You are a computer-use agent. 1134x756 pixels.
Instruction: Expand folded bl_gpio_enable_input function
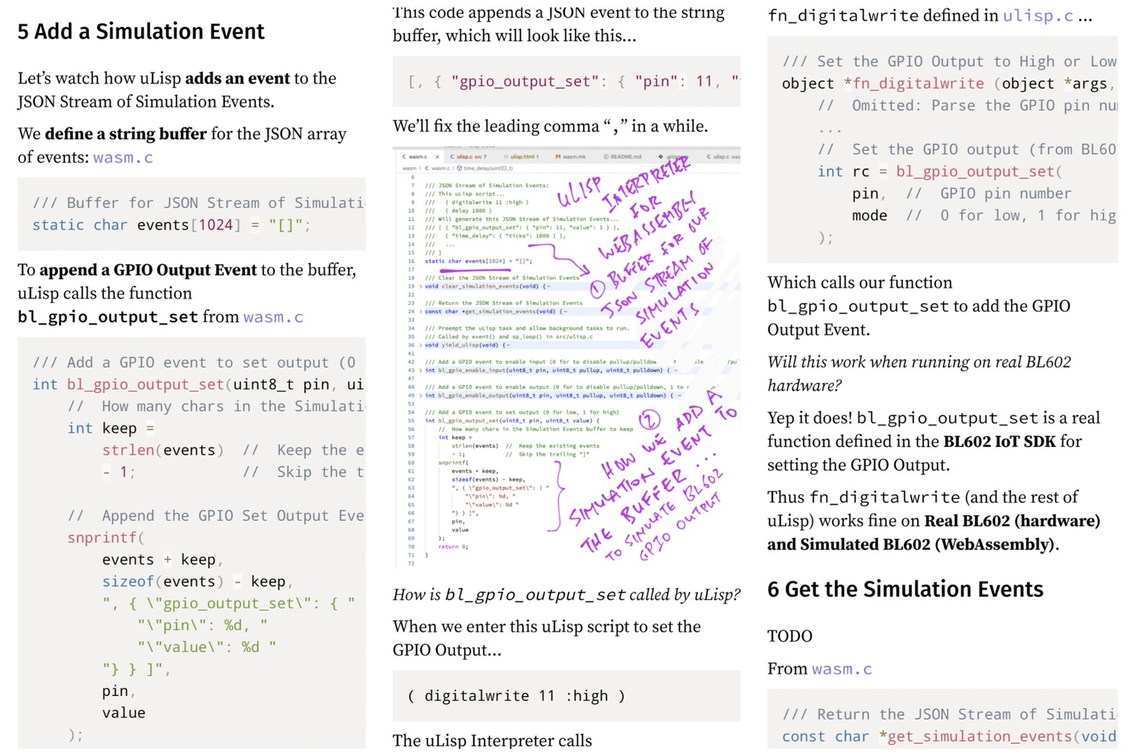point(420,370)
